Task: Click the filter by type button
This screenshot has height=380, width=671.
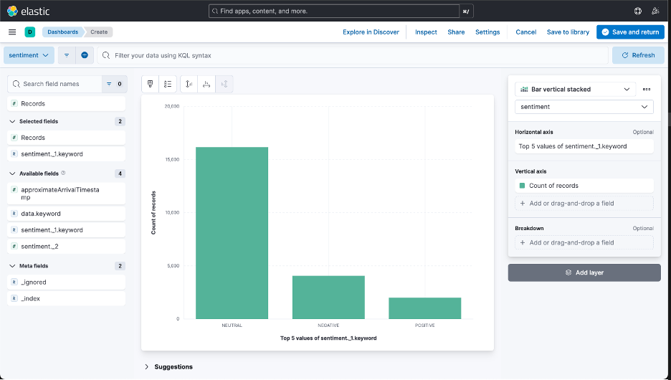Action: pos(114,84)
